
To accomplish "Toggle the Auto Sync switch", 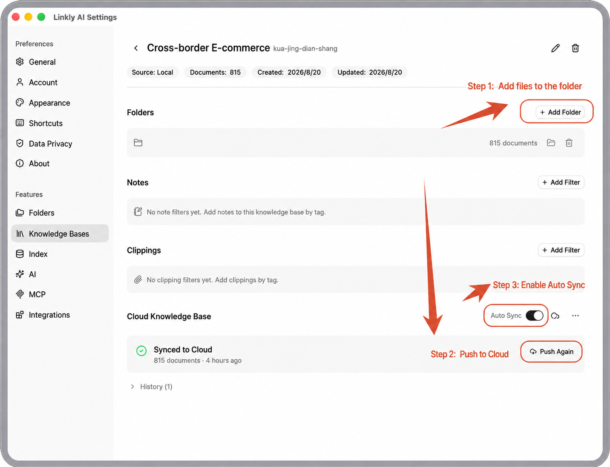I will point(534,316).
